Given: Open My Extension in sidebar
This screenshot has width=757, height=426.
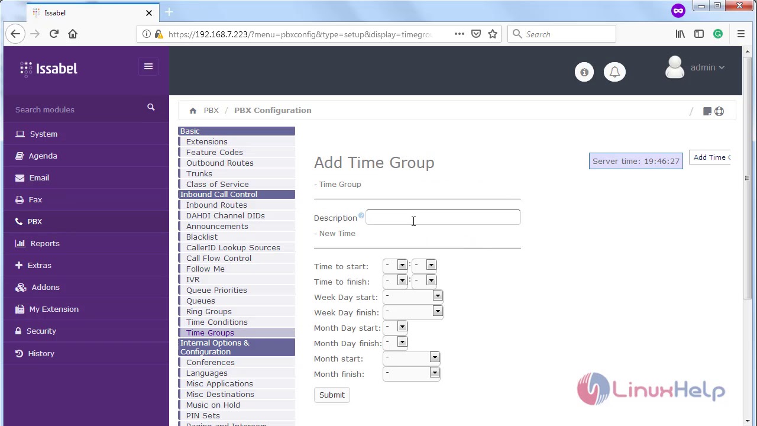Looking at the screenshot, I should [86, 309].
